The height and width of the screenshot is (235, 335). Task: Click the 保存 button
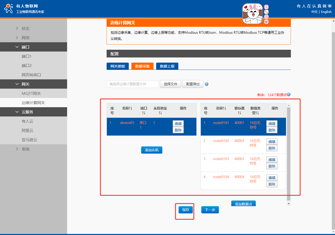pyautogui.click(x=186, y=210)
